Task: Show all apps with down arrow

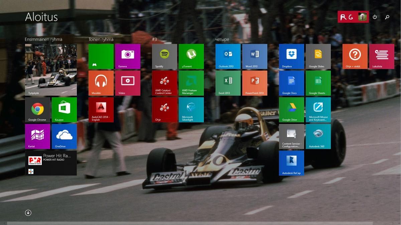Action: (28, 213)
